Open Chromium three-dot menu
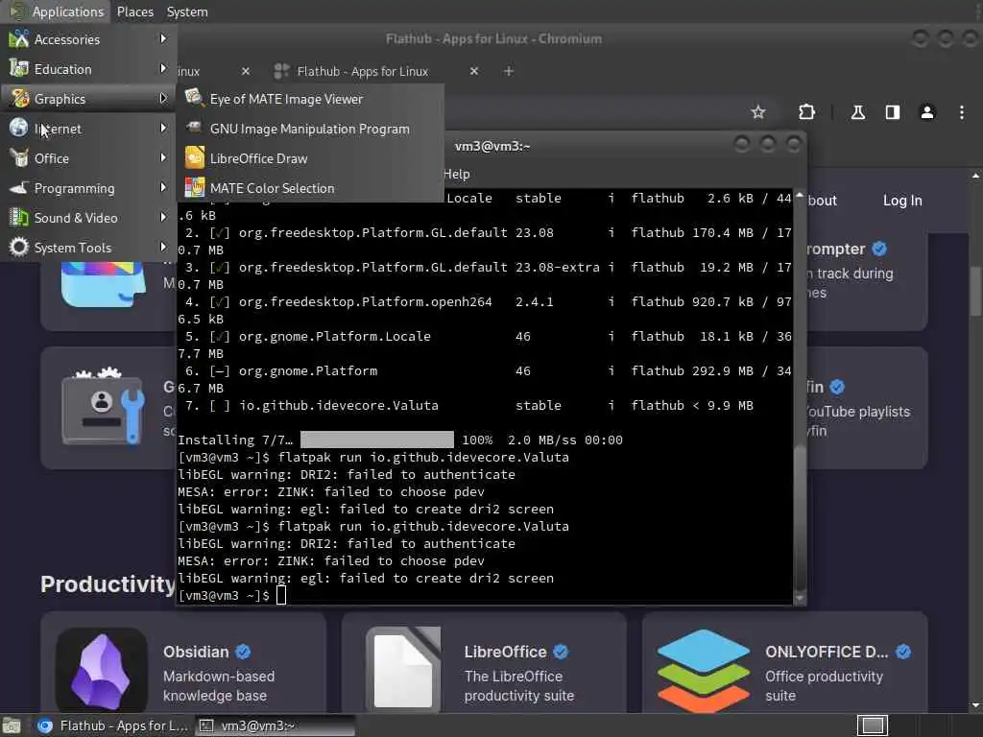The height and width of the screenshot is (737, 983). 962,112
